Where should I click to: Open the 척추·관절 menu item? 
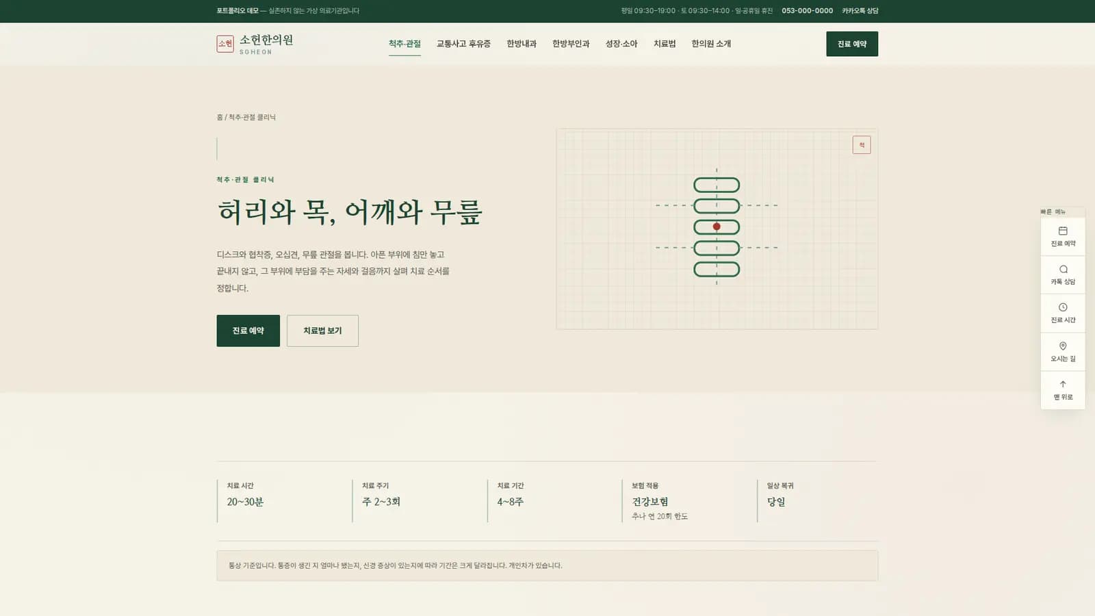tap(404, 44)
